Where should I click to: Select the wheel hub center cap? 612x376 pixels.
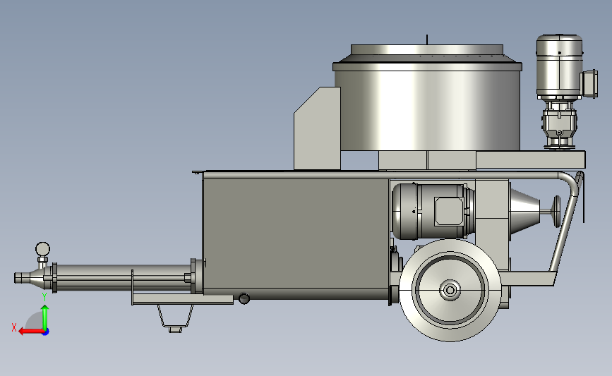point(450,290)
